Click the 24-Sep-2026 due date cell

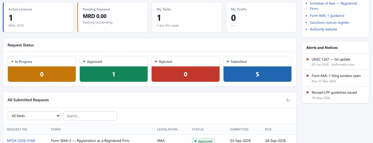[275, 141]
